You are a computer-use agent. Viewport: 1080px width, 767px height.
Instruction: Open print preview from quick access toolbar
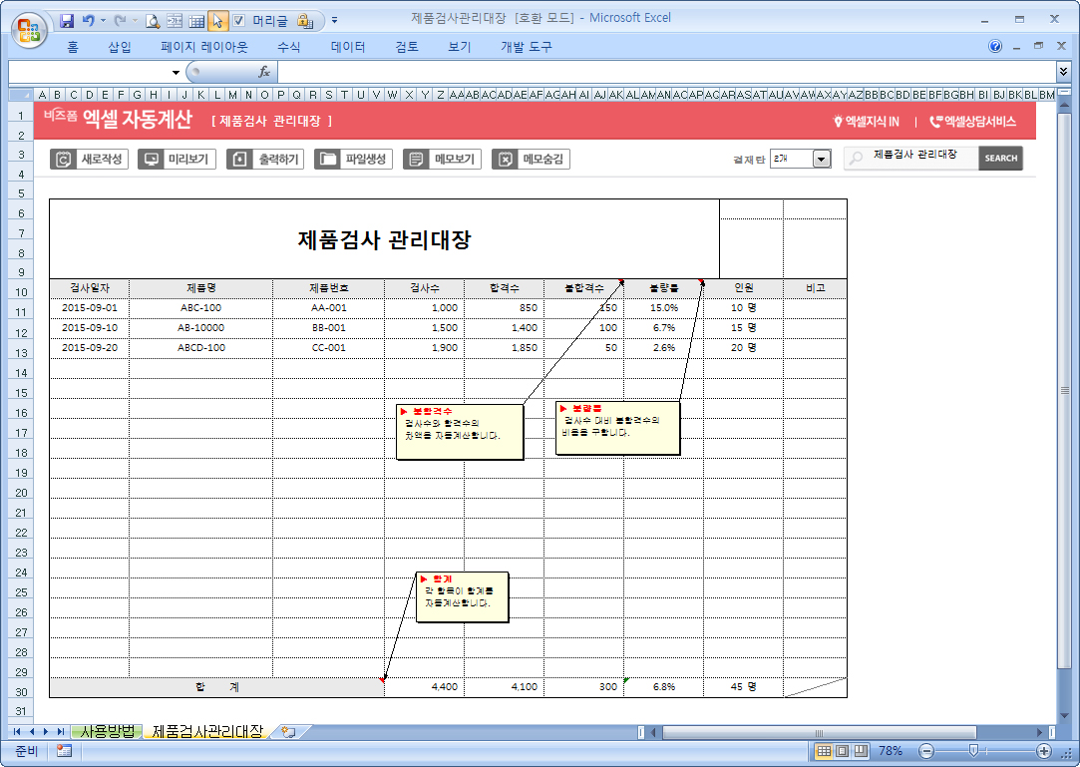click(x=153, y=21)
